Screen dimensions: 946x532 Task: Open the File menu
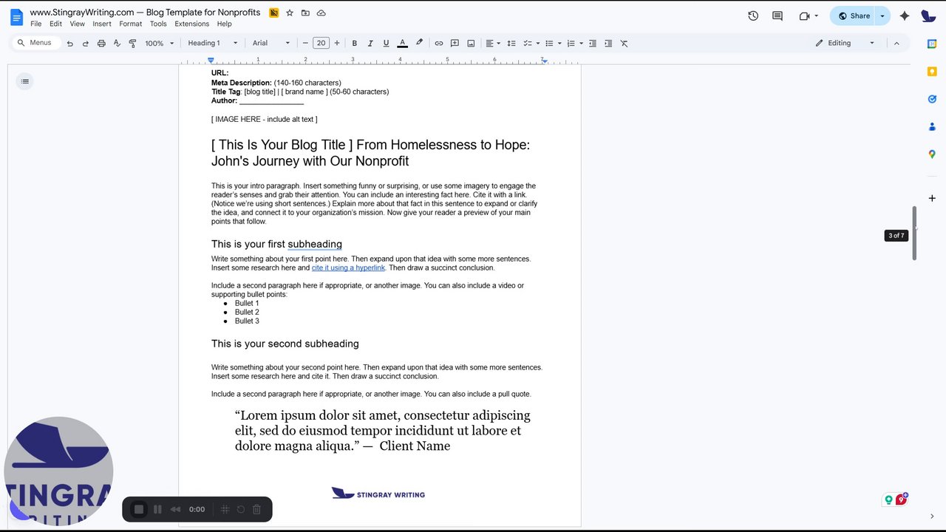35,24
